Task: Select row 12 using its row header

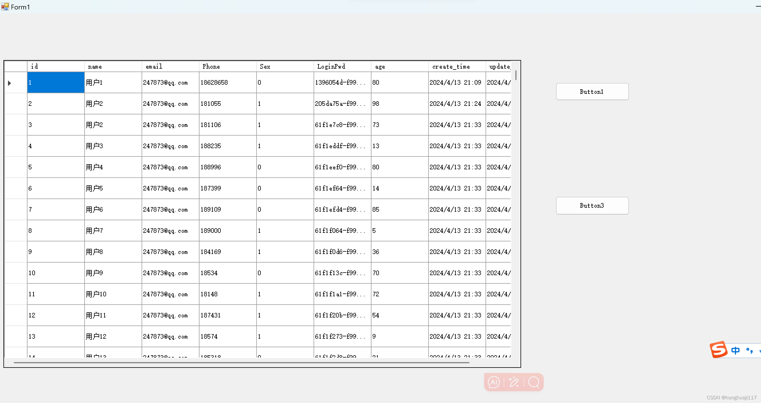Action: click(15, 315)
